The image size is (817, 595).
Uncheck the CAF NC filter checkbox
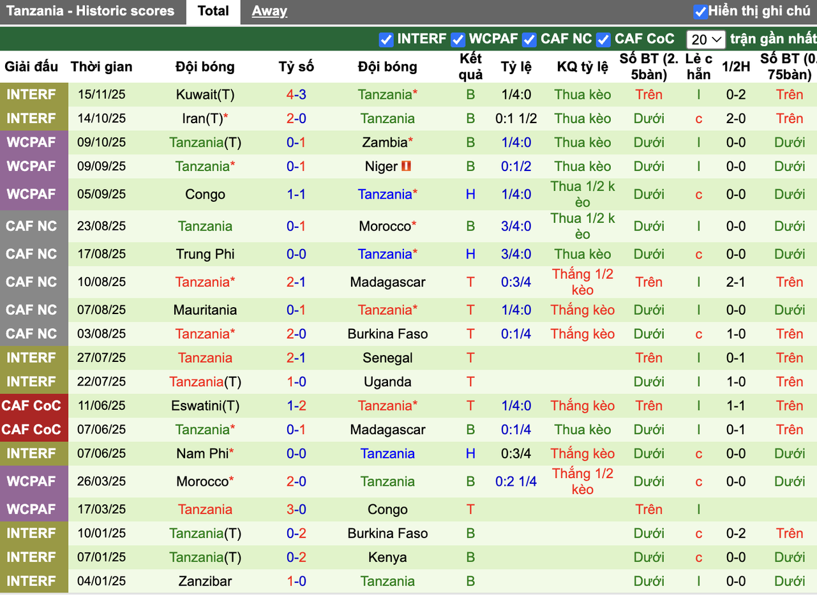click(x=529, y=40)
